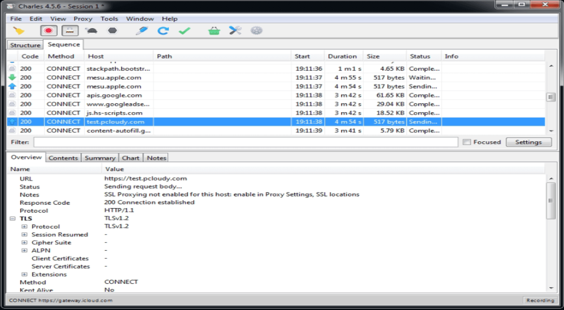Click the green checkmark Validate icon
The image size is (564, 310).
tap(184, 31)
